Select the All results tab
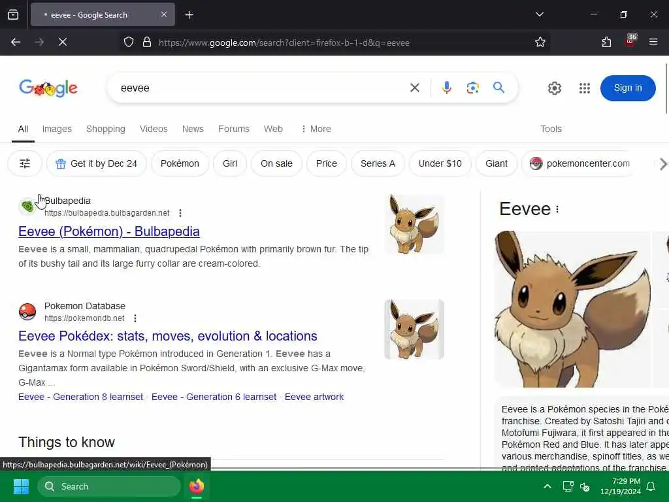Screen dimensions: 669x502 (x=23, y=129)
